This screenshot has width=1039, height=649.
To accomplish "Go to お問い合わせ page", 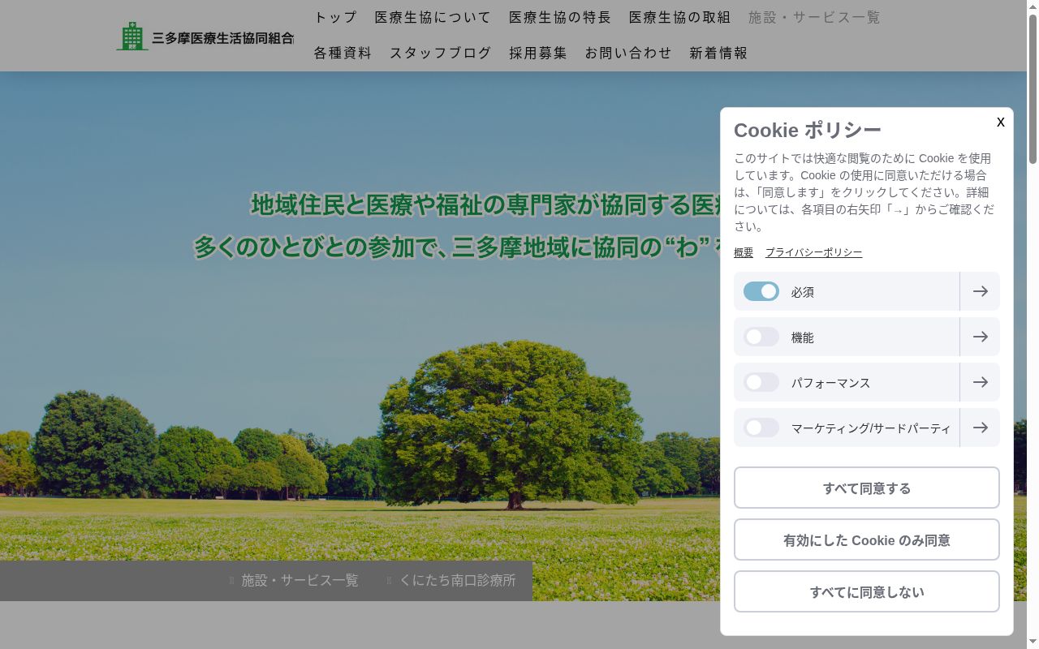I will click(x=628, y=53).
